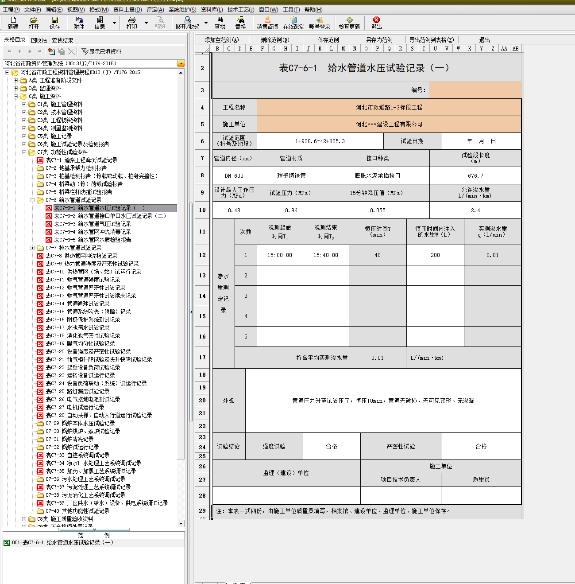This screenshot has width=575, height=584.
Task: Click the left arrow in the tree toolbar
Action: 9,51
